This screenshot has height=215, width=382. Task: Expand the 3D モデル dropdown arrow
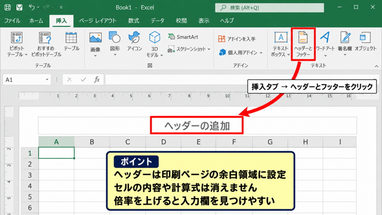tap(161, 55)
